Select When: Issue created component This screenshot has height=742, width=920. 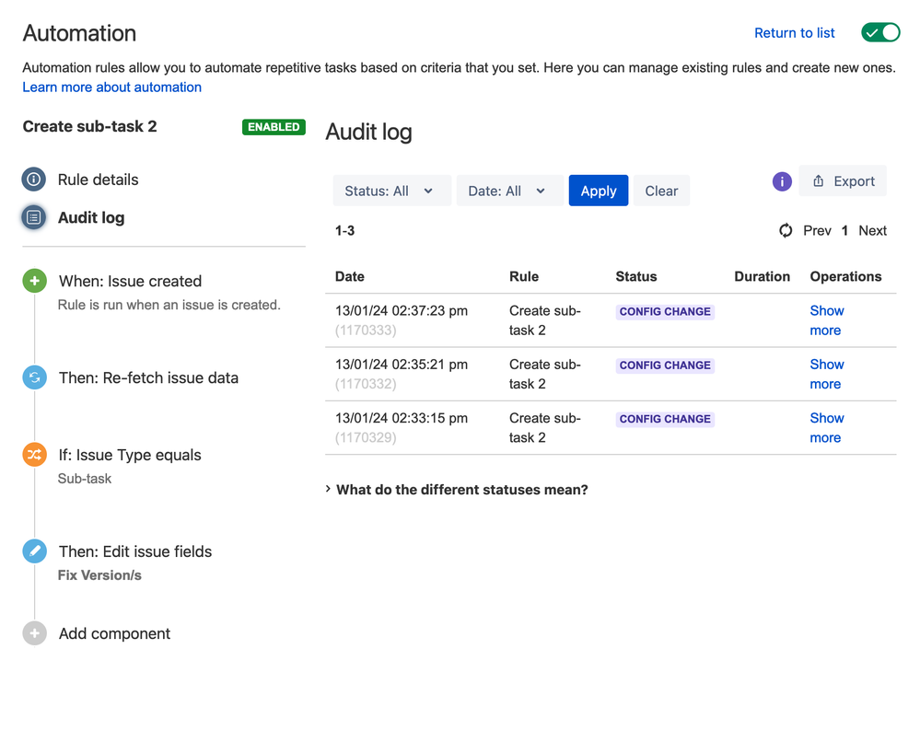[130, 281]
